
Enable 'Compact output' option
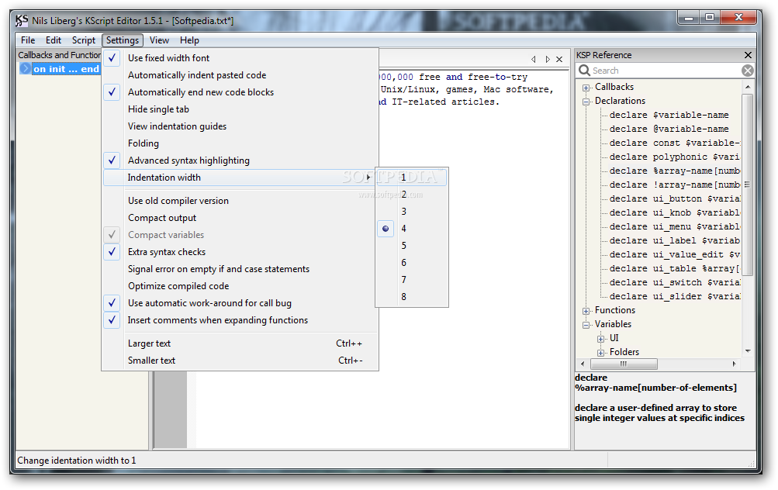click(240, 218)
